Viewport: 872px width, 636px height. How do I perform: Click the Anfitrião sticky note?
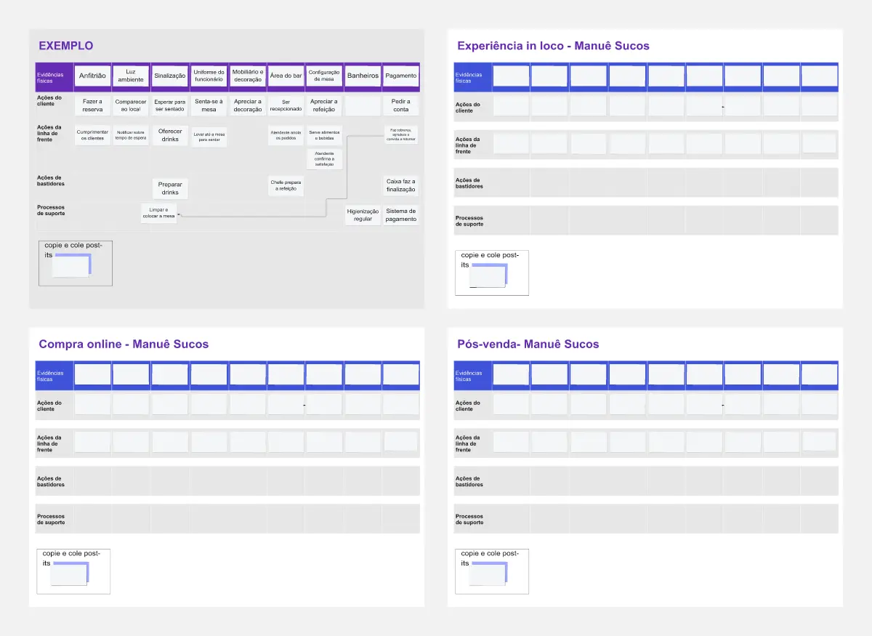click(92, 76)
